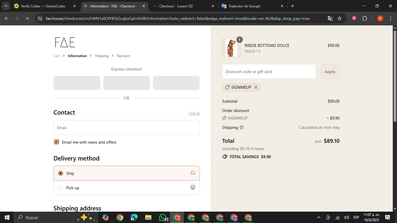397x223 pixels.
Task: Open WhatsApp from the taskbar
Action: point(163,217)
